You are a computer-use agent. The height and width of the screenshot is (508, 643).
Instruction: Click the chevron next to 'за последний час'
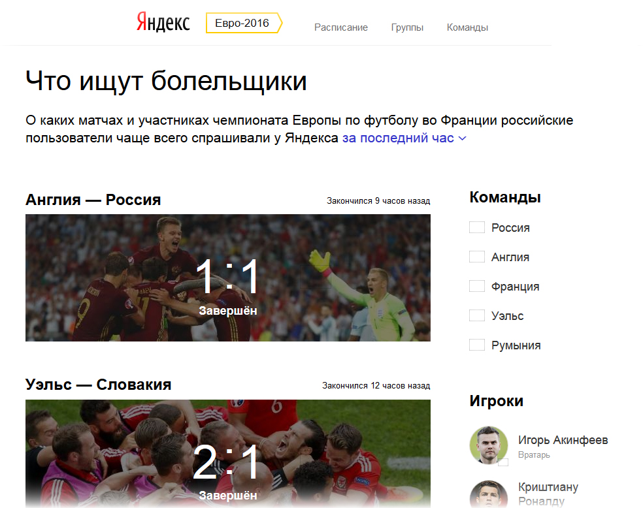coord(462,139)
